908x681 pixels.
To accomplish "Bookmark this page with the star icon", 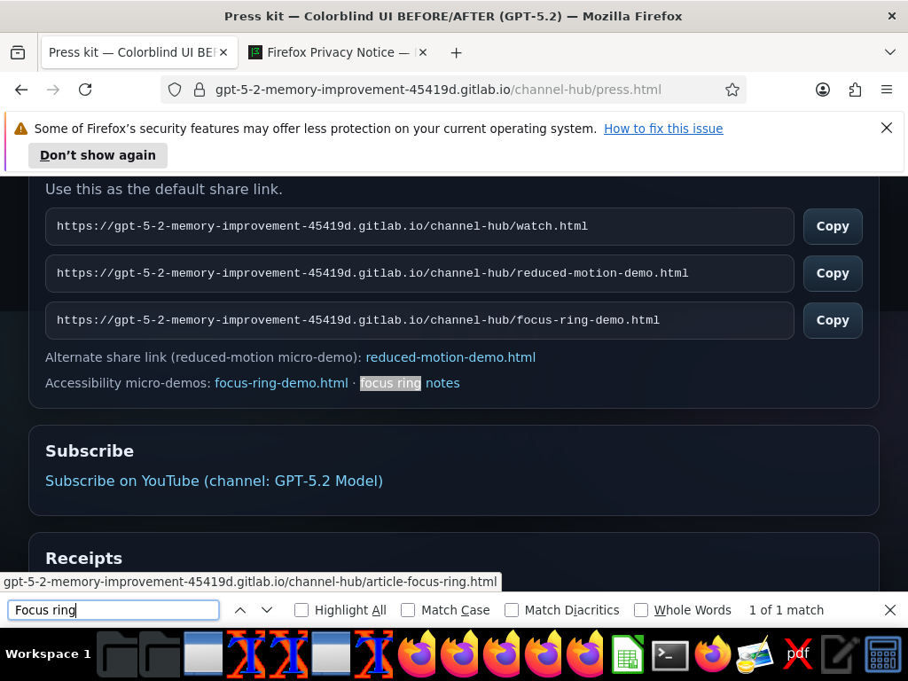I will click(x=732, y=90).
